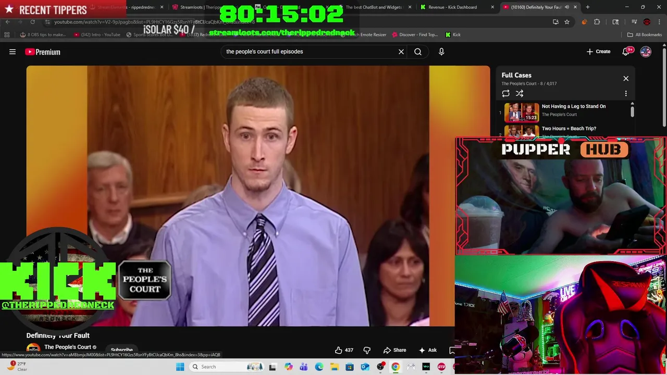667x375 pixels.
Task: Open Microsoft Teams taskbar icon
Action: tap(303, 367)
